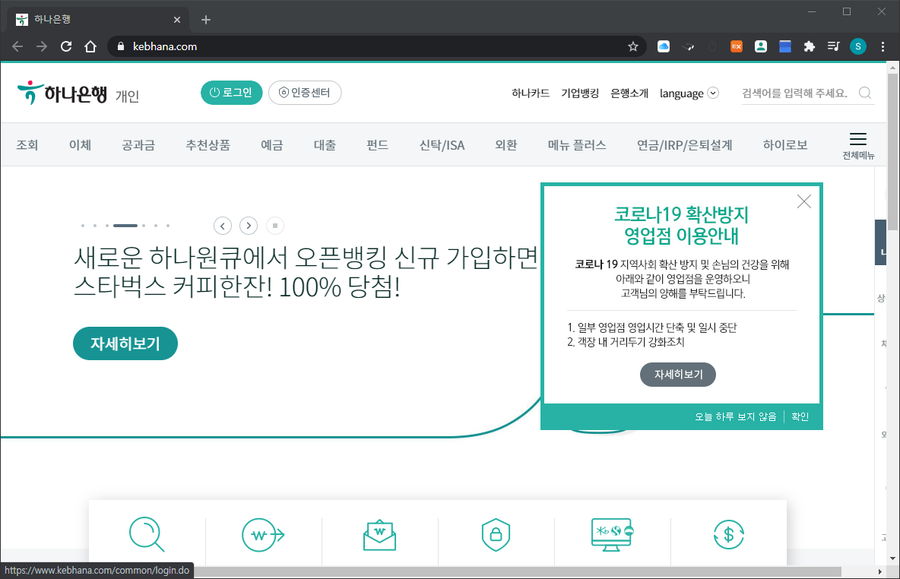Click the dollar exchange quick icon
This screenshot has height=579, width=900.
tap(729, 535)
